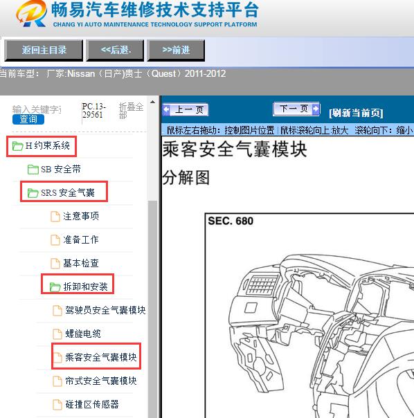Open the 螺旋电缆 page
Image resolution: width=414 pixels, height=418 pixels.
pos(83,334)
